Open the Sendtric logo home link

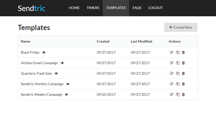click(32, 8)
